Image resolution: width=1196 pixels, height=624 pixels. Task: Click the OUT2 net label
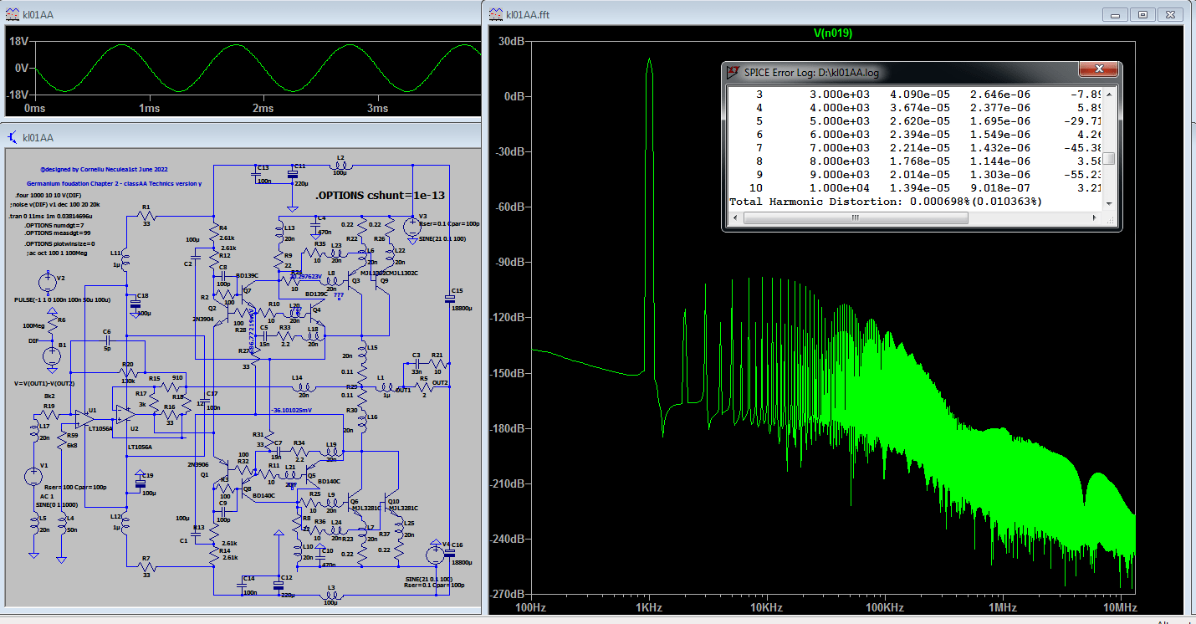pyautogui.click(x=440, y=381)
